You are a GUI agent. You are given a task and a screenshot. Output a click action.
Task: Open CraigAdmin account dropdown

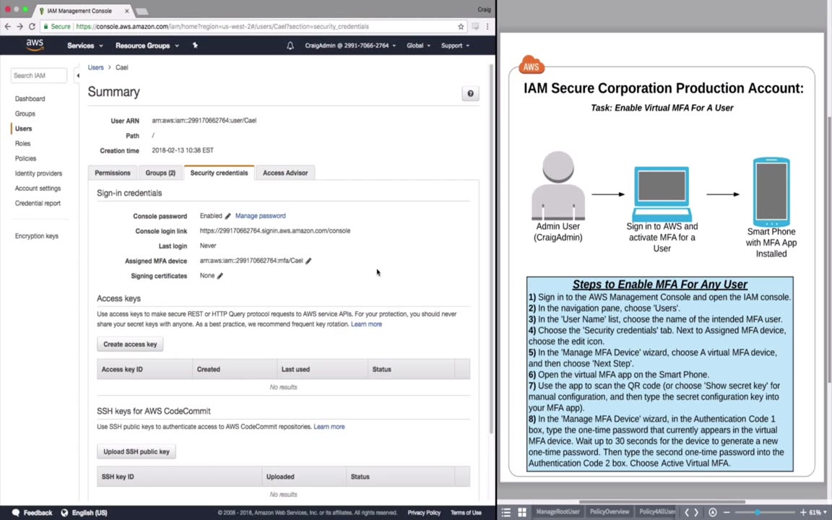[350, 45]
